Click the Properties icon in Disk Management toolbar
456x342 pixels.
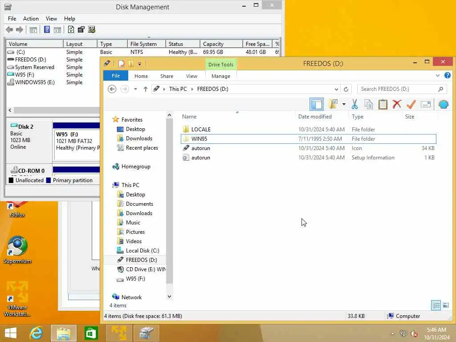pyautogui.click(x=81, y=30)
